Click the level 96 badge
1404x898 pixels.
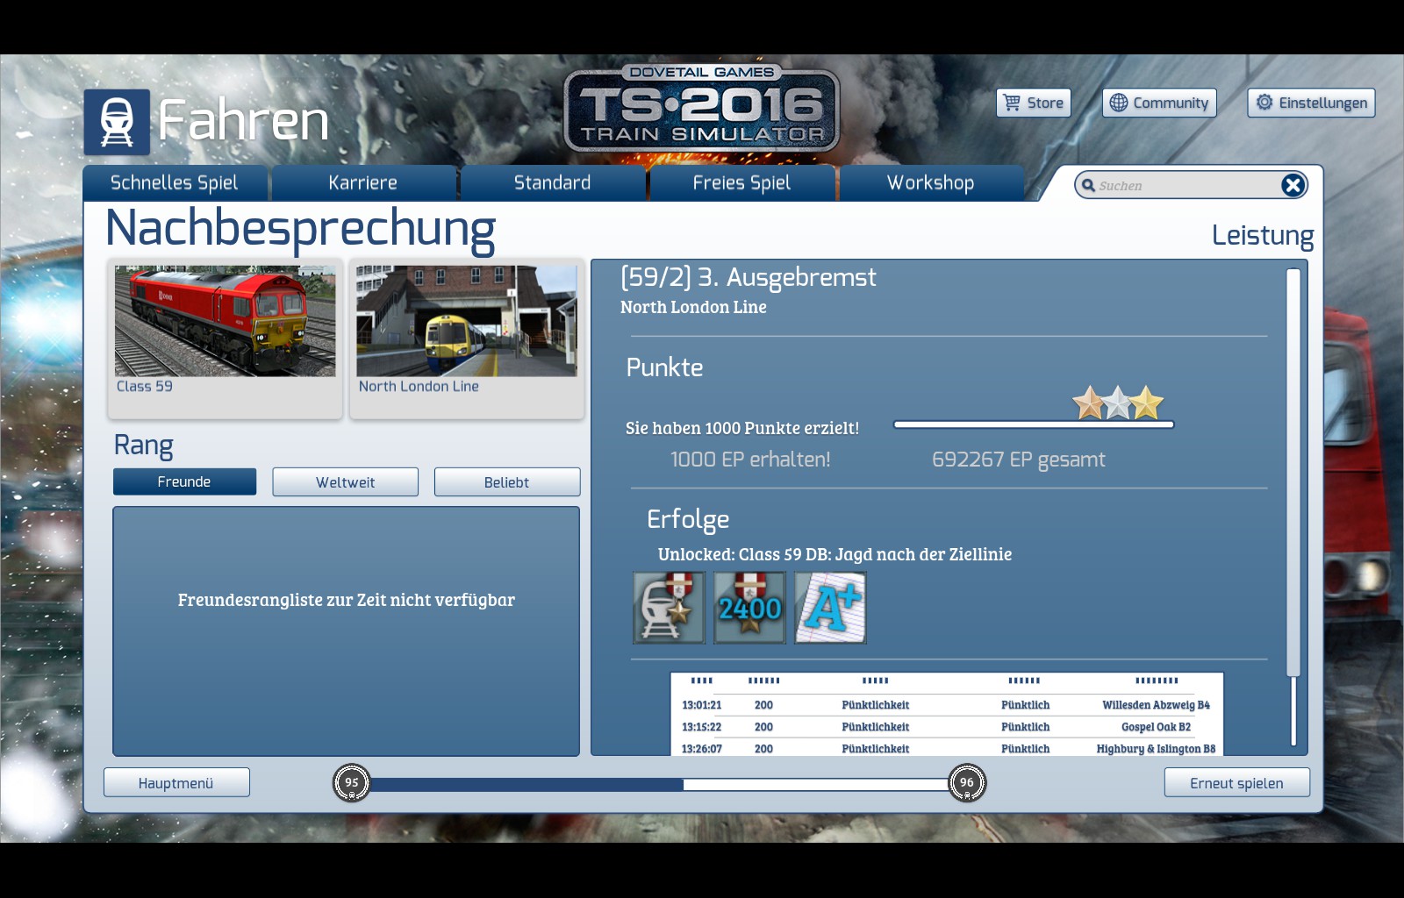(x=967, y=782)
